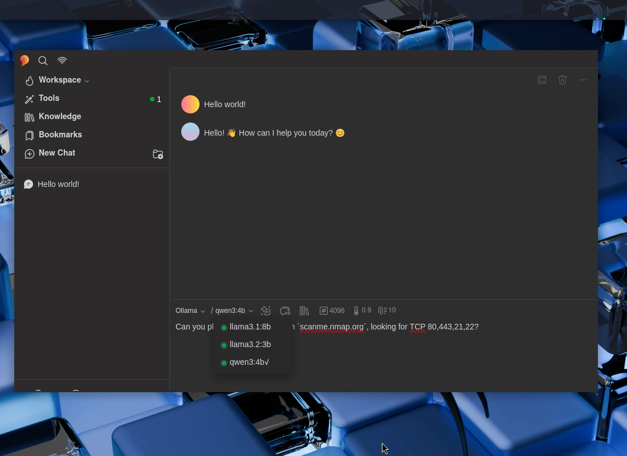The height and width of the screenshot is (456, 627).
Task: Open the Ollama provider dropdown
Action: click(190, 311)
